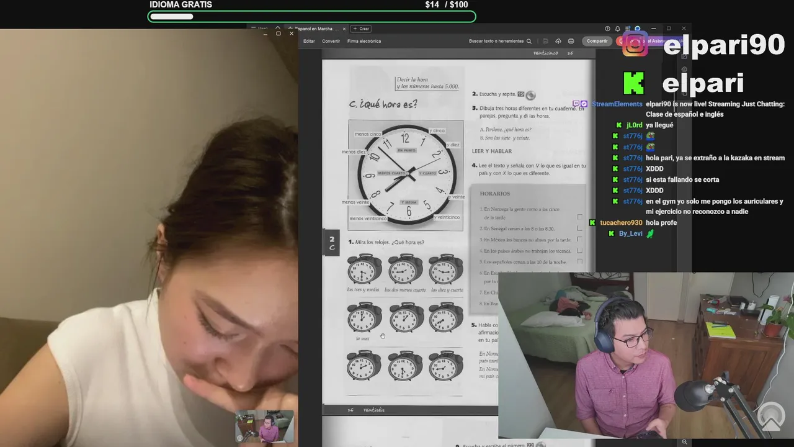
Task: Tick the checkbox for 'En Noruega la gente come'
Action: point(580,217)
